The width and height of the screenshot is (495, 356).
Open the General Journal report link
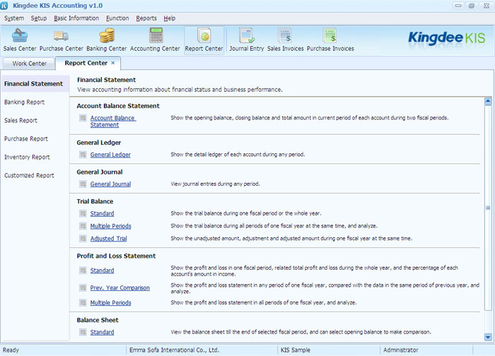pos(110,184)
